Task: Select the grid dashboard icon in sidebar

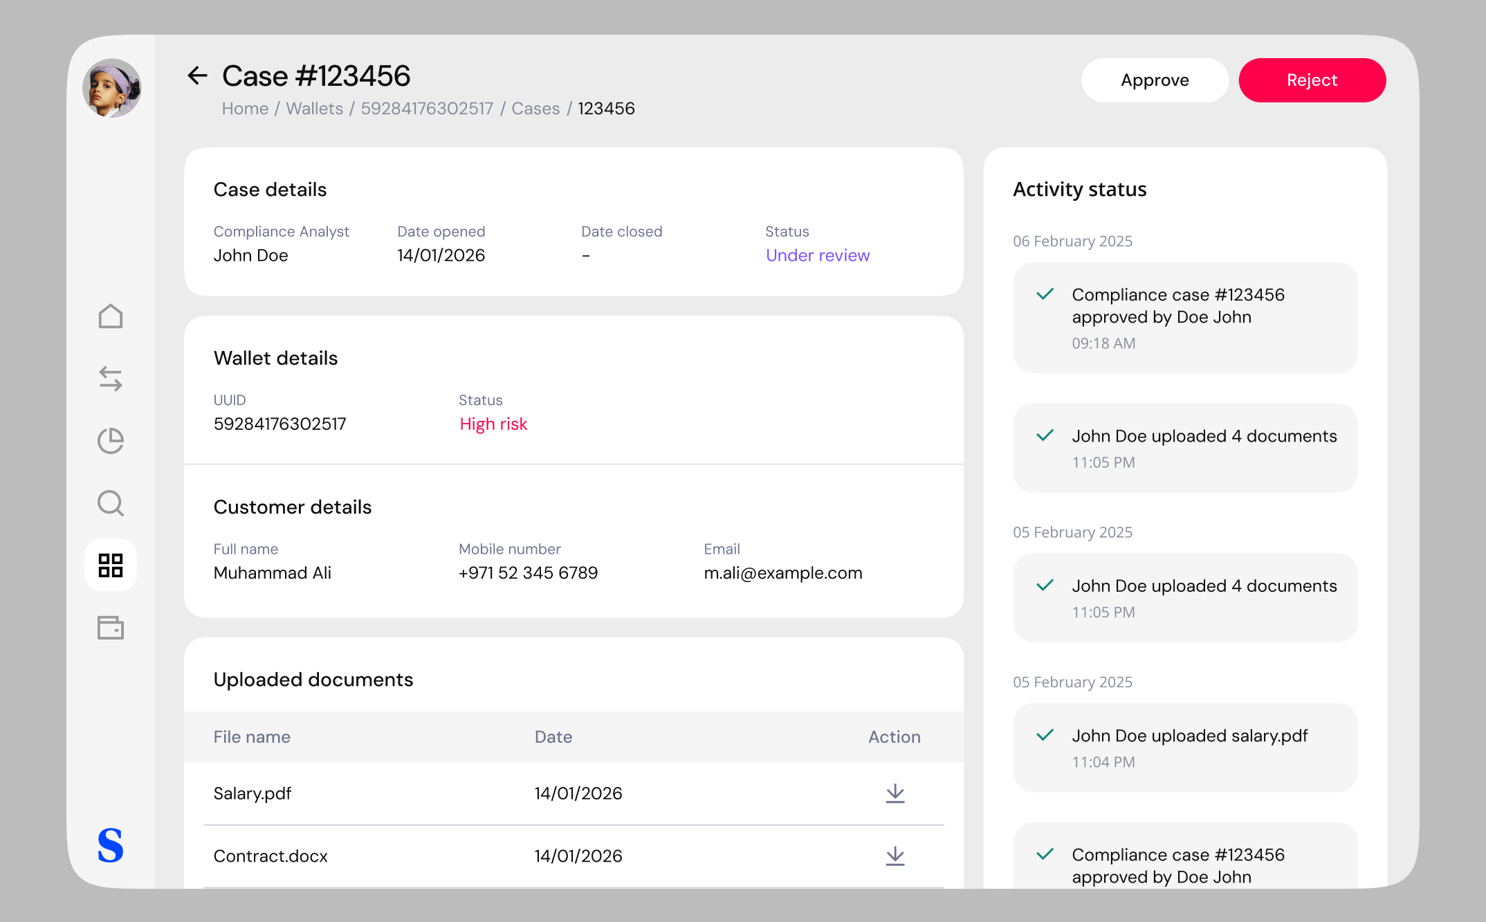Action: pos(111,565)
